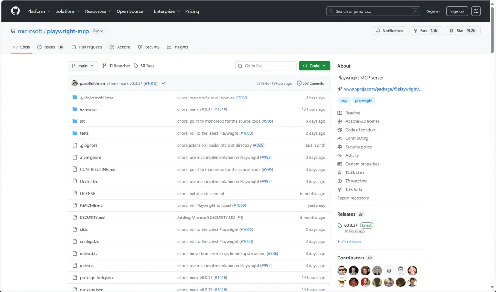Click the GitHub logo in header

tap(16, 11)
